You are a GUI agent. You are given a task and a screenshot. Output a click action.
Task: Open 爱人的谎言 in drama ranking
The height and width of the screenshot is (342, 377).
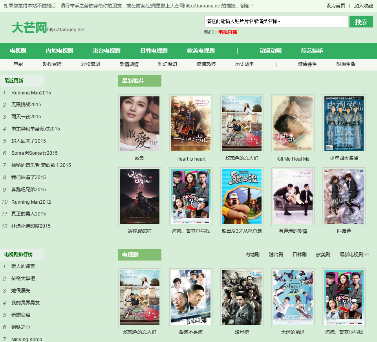tap(23, 266)
